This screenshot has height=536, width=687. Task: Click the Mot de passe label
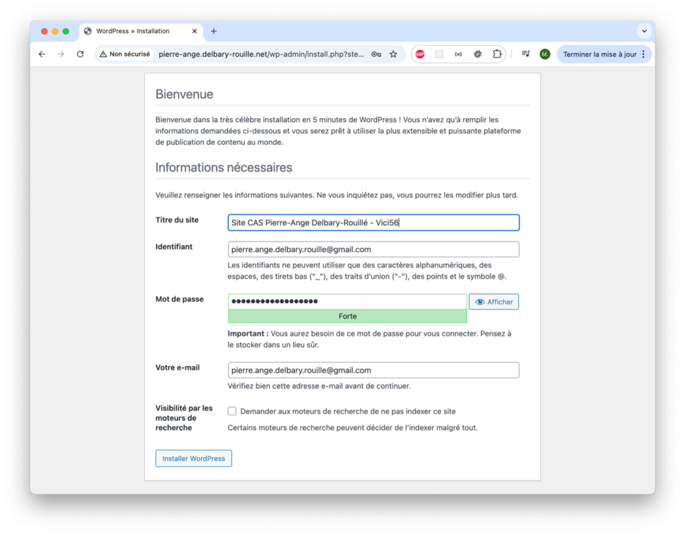coord(180,299)
